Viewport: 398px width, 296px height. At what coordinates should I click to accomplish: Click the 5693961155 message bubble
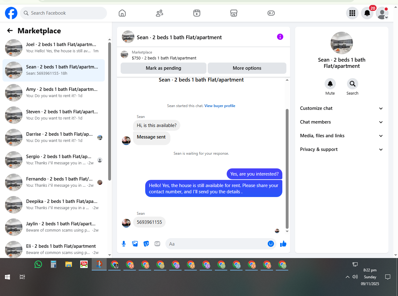click(149, 222)
